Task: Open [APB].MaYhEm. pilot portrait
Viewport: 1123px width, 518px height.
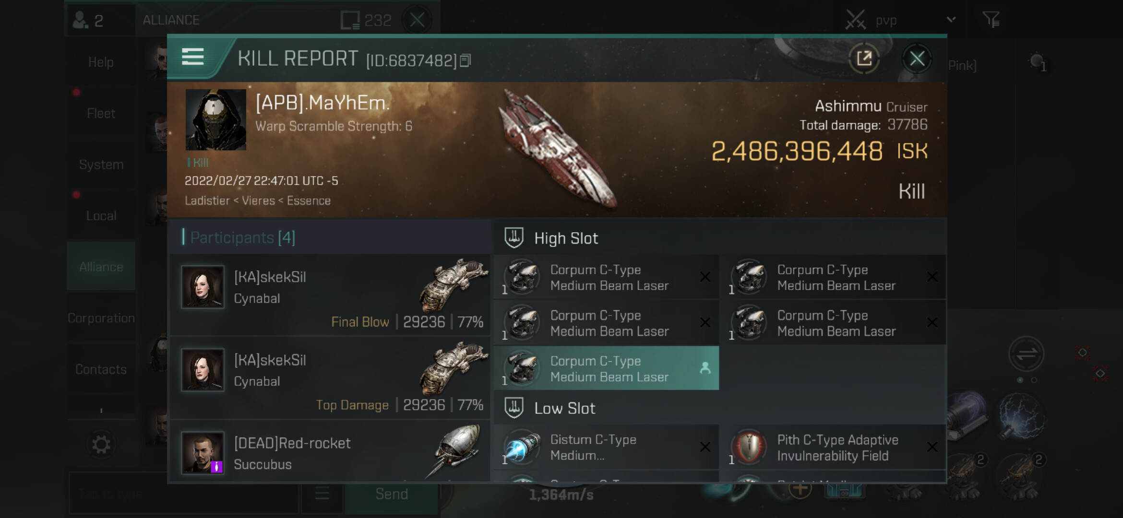Action: pyautogui.click(x=216, y=119)
